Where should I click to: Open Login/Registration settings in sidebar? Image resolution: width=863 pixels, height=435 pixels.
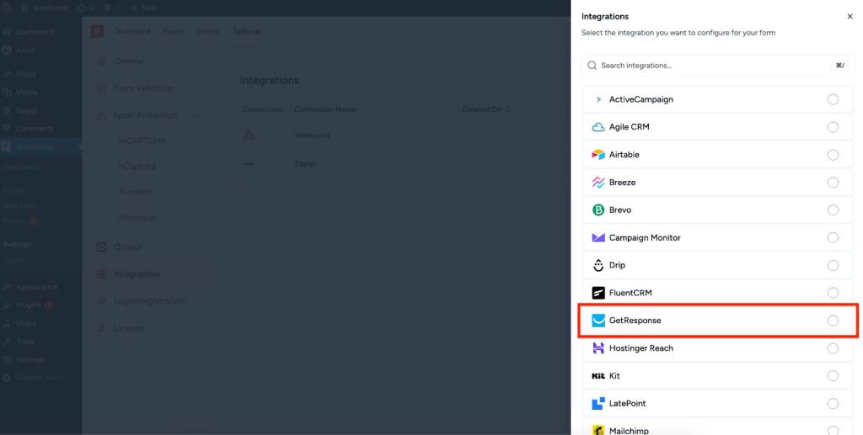pyautogui.click(x=149, y=301)
